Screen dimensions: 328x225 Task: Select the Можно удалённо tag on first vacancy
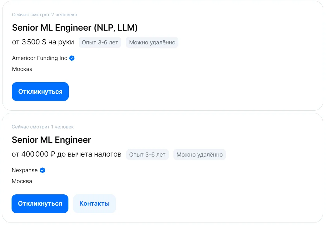(x=152, y=42)
